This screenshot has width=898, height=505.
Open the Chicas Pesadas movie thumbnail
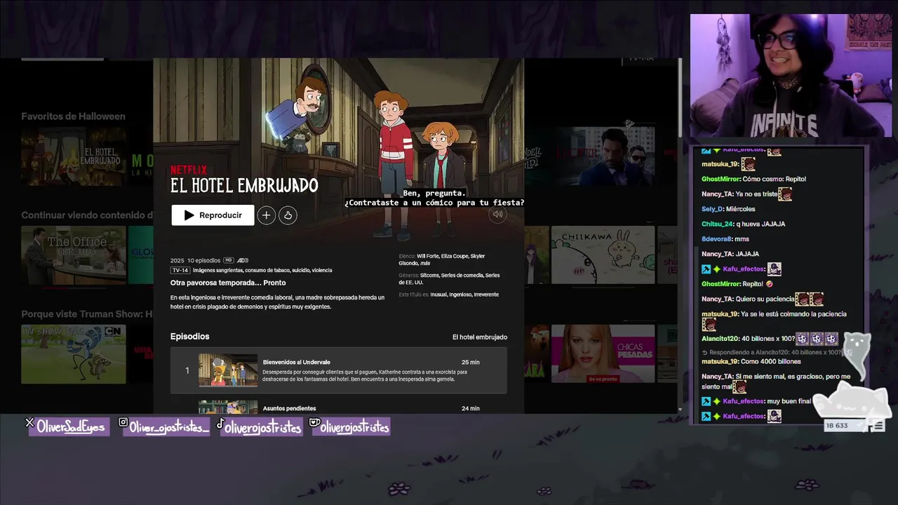pyautogui.click(x=603, y=353)
